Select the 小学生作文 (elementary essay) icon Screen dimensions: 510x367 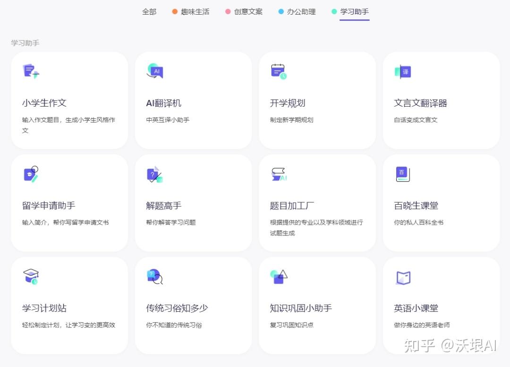[x=30, y=71]
